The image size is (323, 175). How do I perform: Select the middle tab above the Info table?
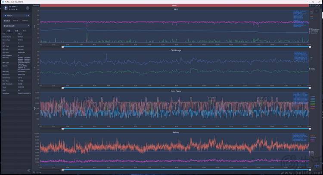tap(16, 31)
